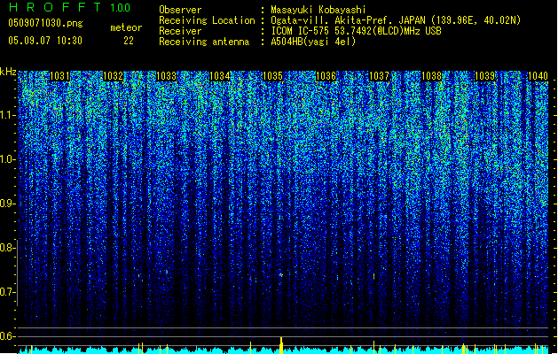Click the meteor count value 22
This screenshot has height=354, width=558.
click(129, 41)
